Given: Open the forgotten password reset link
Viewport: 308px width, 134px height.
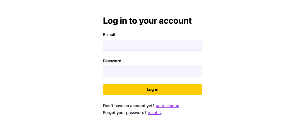Looking at the screenshot, I should pyautogui.click(x=154, y=113).
